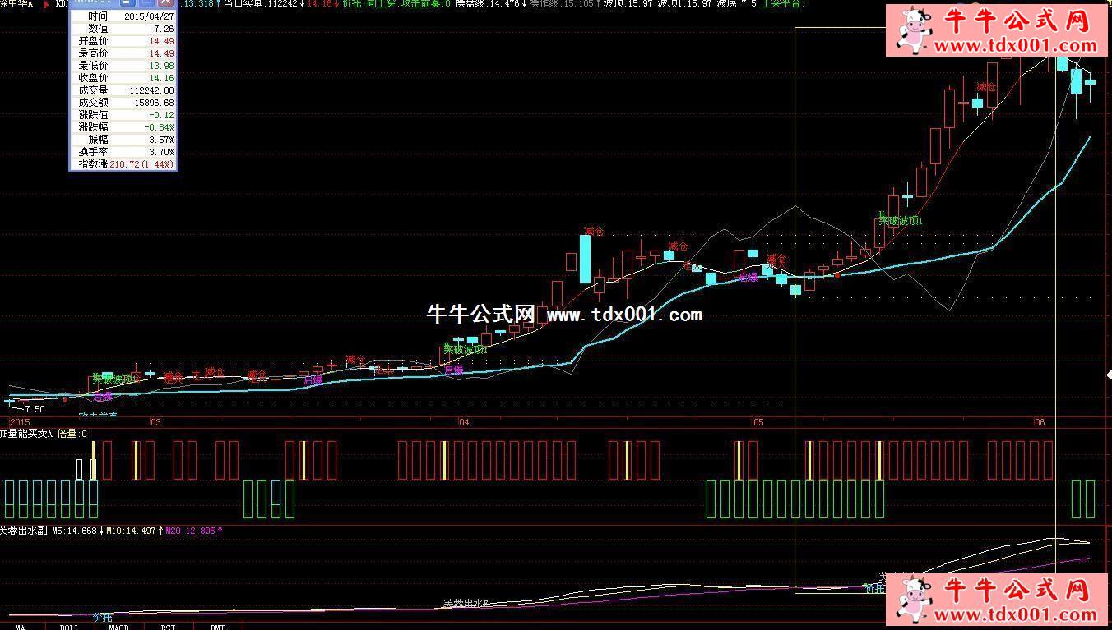
Task: Click the large cyan candlestick under 减仓 label
Action: (585, 259)
